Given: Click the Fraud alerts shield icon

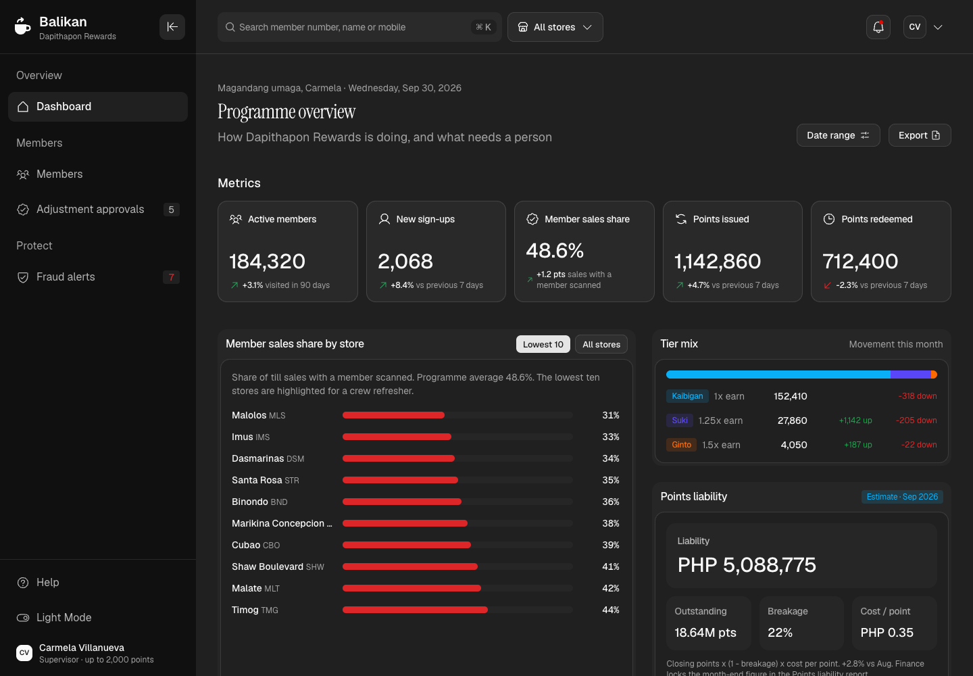Looking at the screenshot, I should click(23, 277).
